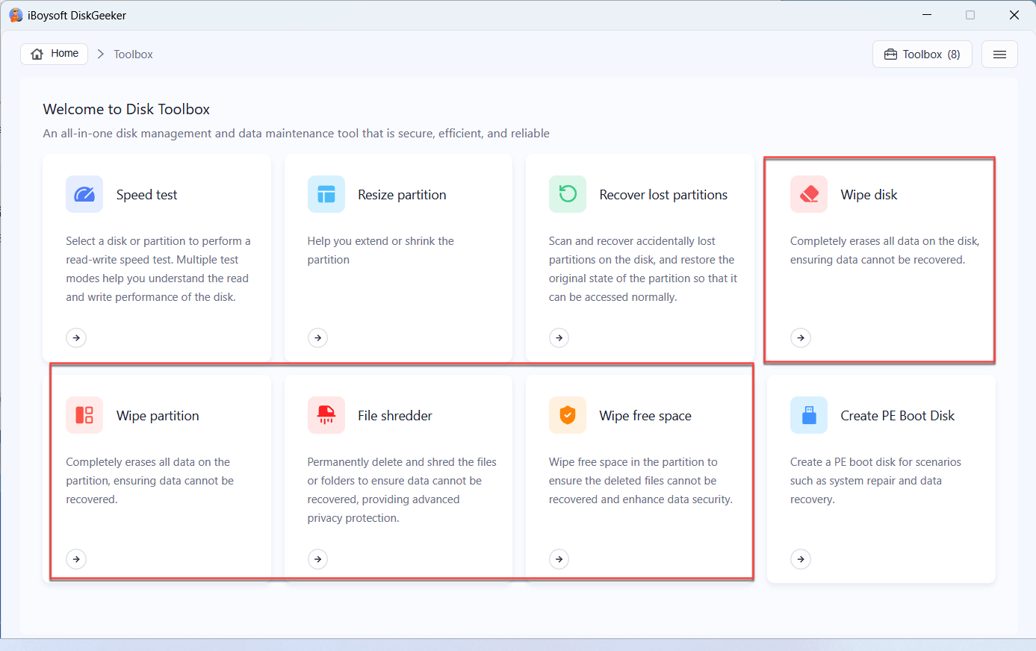Screen dimensions: 1036x651
Task: Select the Wipe free space title
Action: (645, 416)
